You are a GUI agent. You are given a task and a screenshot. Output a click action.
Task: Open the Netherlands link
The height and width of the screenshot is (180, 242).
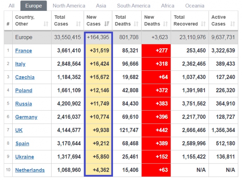click(x=30, y=170)
